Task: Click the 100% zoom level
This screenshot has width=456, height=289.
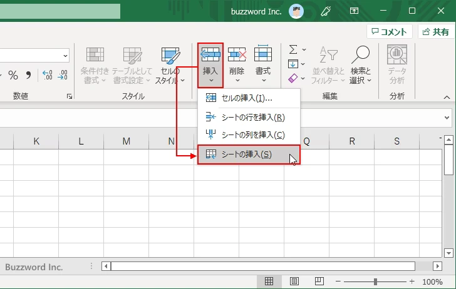Action: tap(432, 281)
